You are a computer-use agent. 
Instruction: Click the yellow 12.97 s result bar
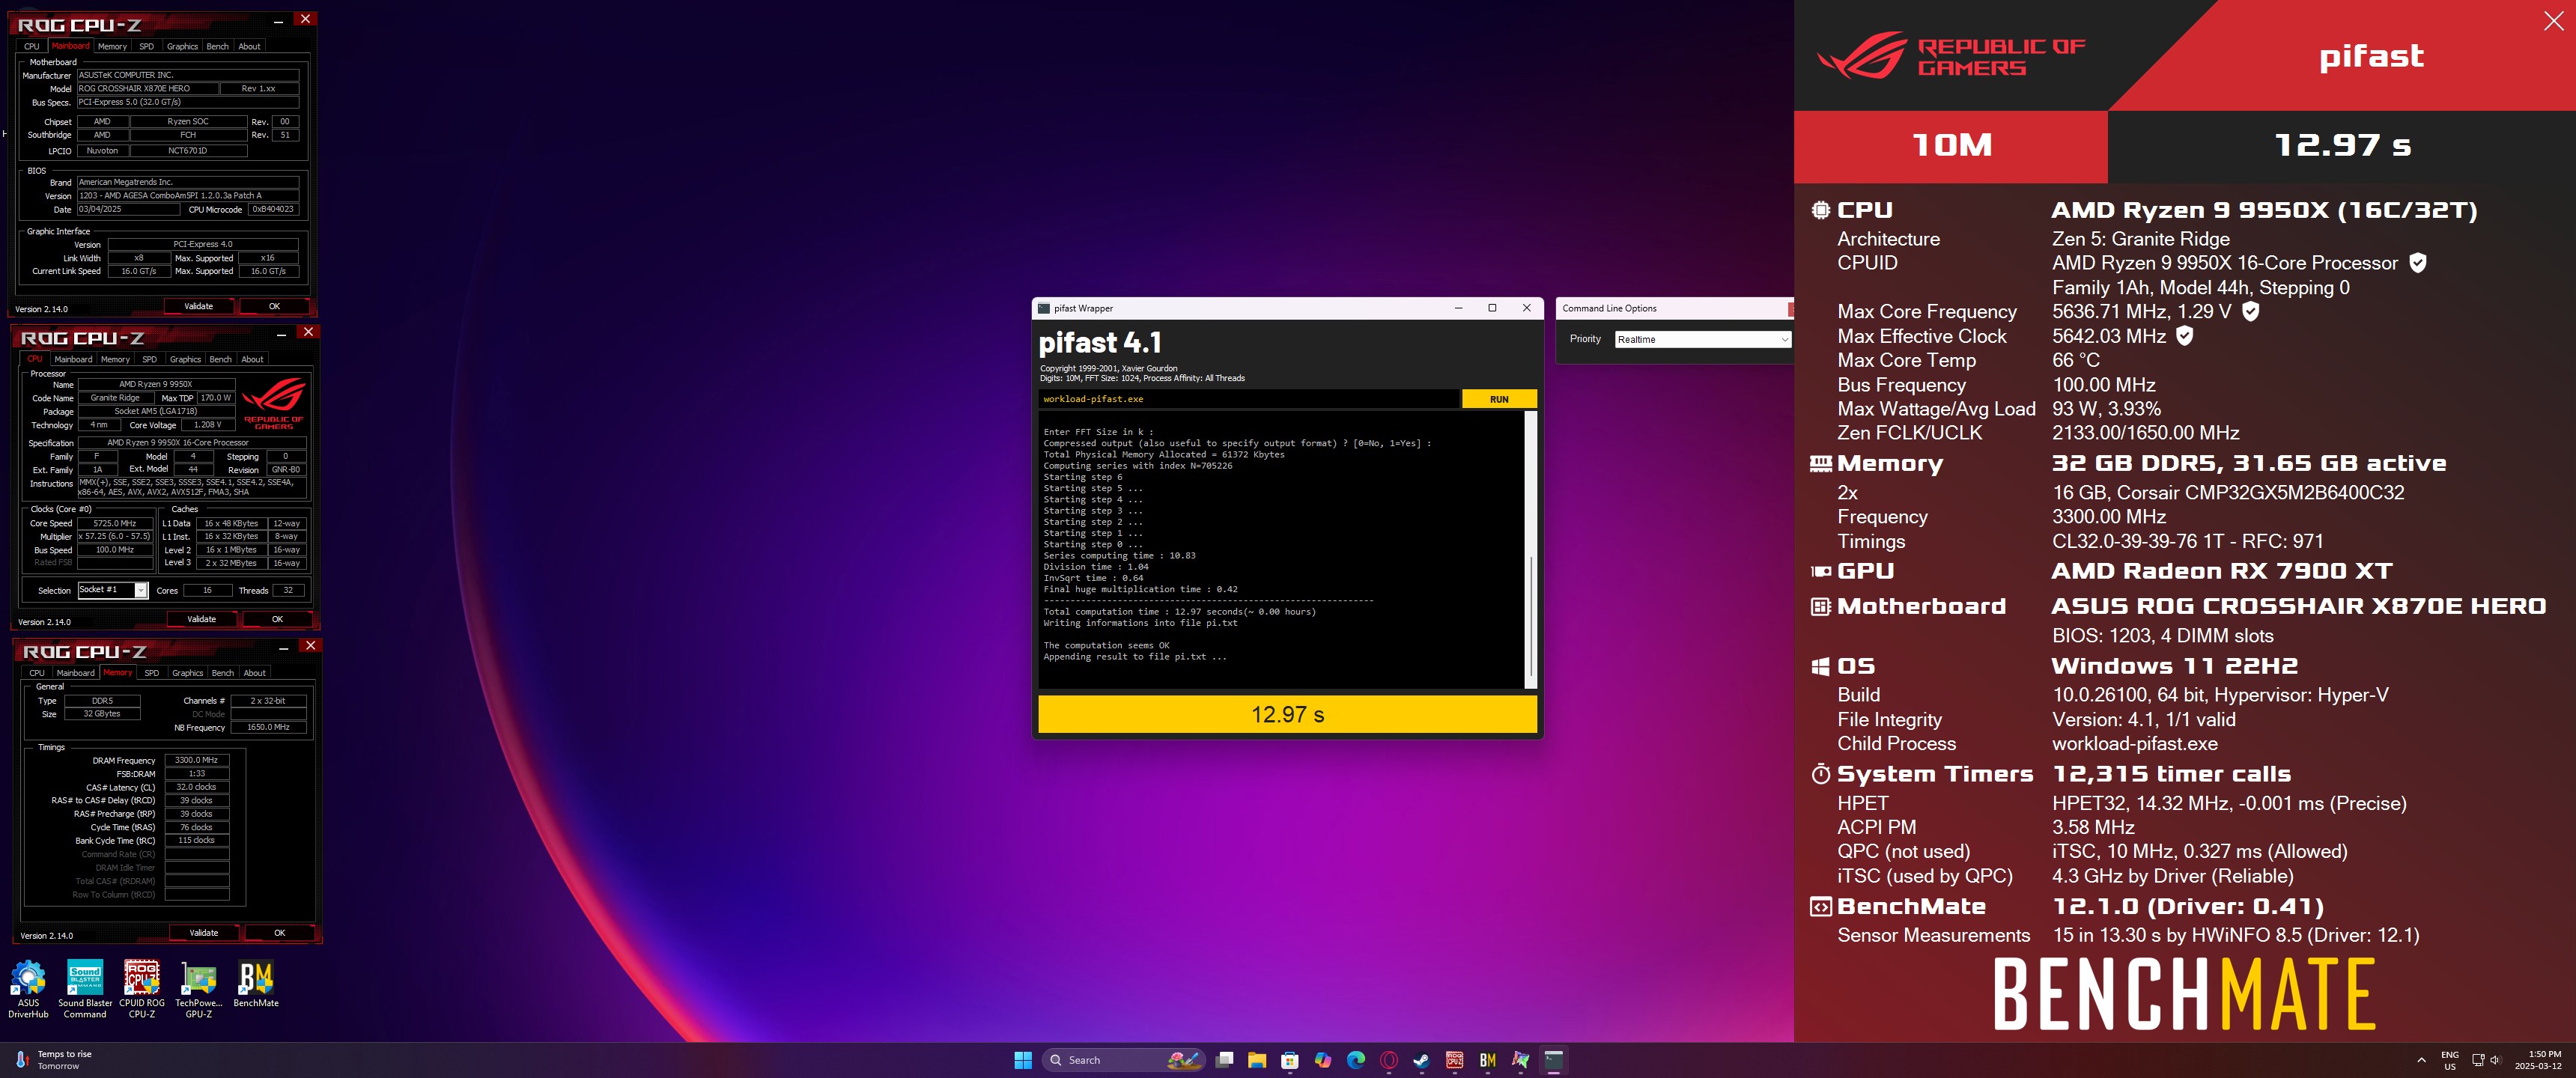click(1287, 714)
